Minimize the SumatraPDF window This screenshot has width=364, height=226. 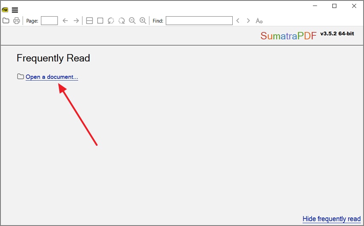pyautogui.click(x=315, y=6)
